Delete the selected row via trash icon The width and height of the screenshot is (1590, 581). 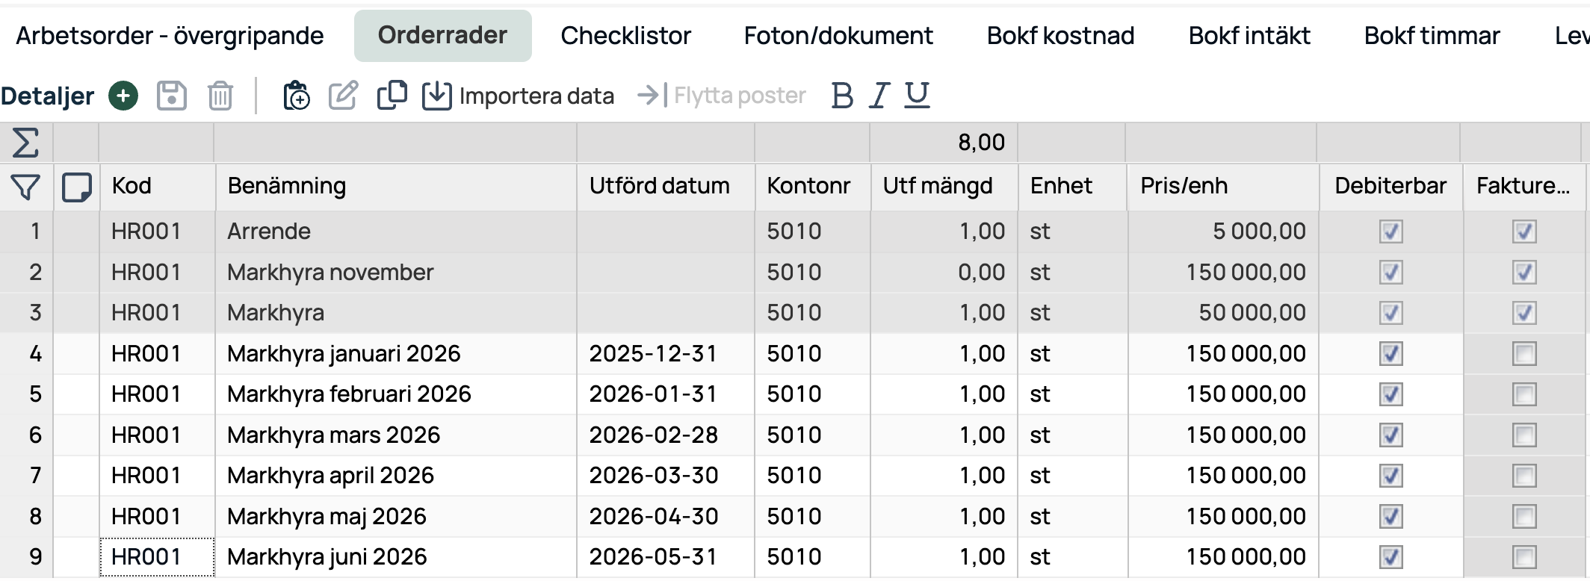(219, 96)
